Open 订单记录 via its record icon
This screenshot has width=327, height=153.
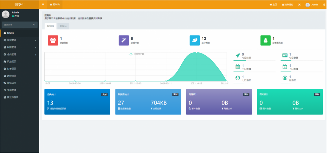5,68
